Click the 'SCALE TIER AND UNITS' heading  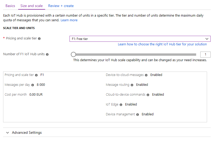[x=19, y=28]
